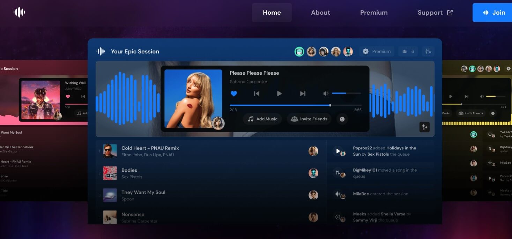Like Wishing Well with the pink heart
This screenshot has width=512, height=239.
coord(68,97)
